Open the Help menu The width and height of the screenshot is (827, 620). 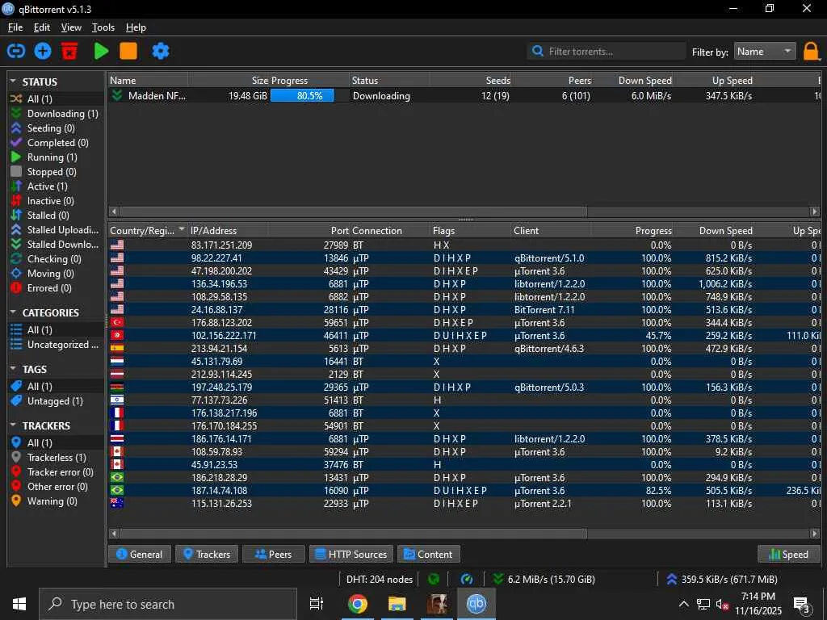pyautogui.click(x=136, y=27)
